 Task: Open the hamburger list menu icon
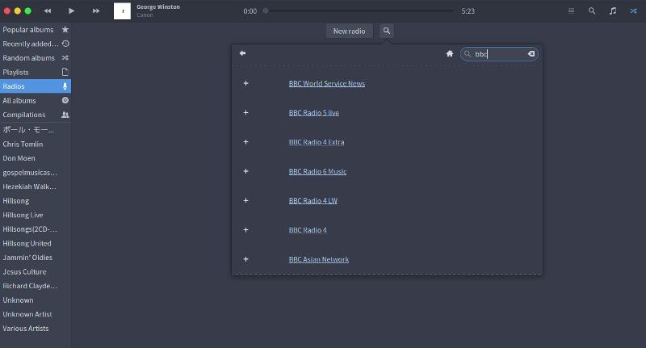(x=571, y=10)
